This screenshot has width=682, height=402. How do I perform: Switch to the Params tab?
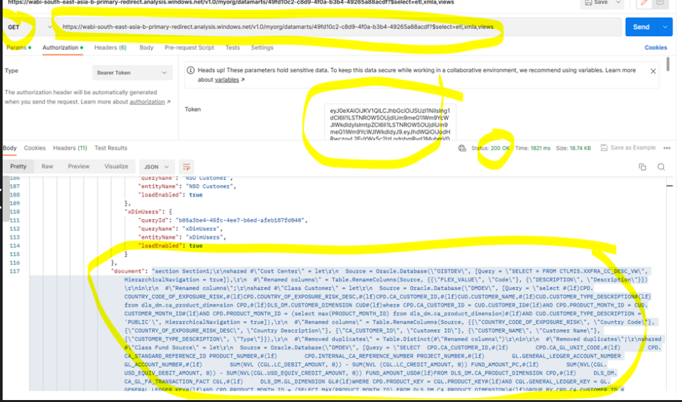(x=18, y=48)
